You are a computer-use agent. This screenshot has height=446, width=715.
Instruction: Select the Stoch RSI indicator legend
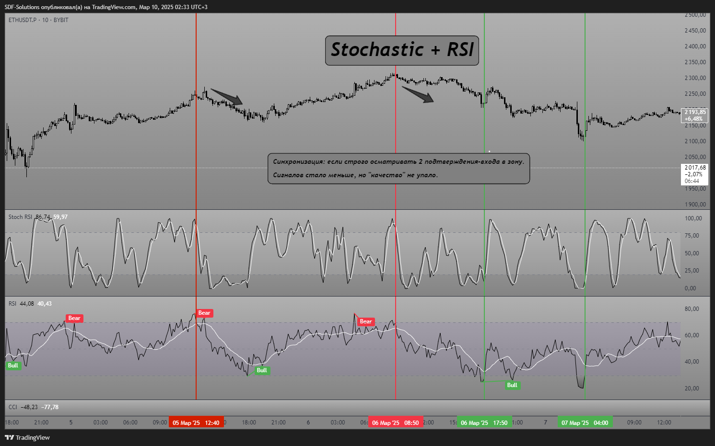pos(38,217)
